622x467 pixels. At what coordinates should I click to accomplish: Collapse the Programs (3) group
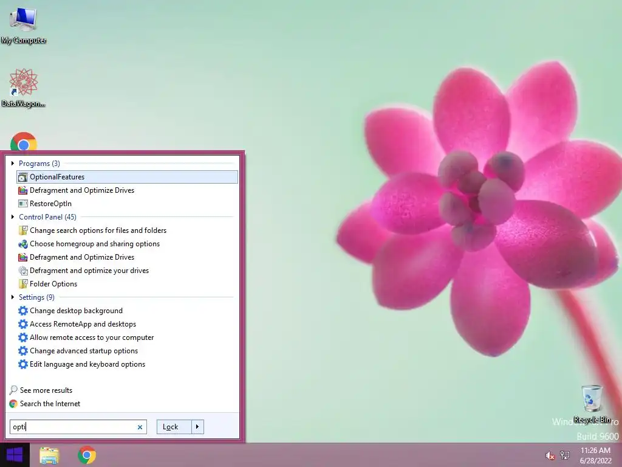click(x=13, y=163)
